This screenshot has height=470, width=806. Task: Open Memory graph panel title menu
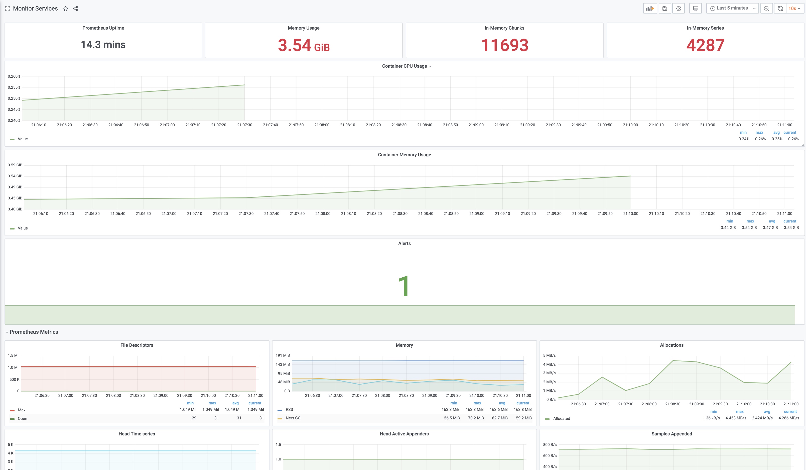pyautogui.click(x=404, y=345)
